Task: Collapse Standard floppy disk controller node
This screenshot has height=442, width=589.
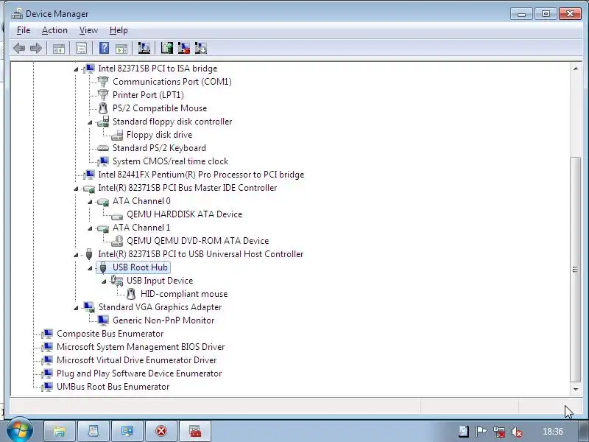Action: (90, 122)
